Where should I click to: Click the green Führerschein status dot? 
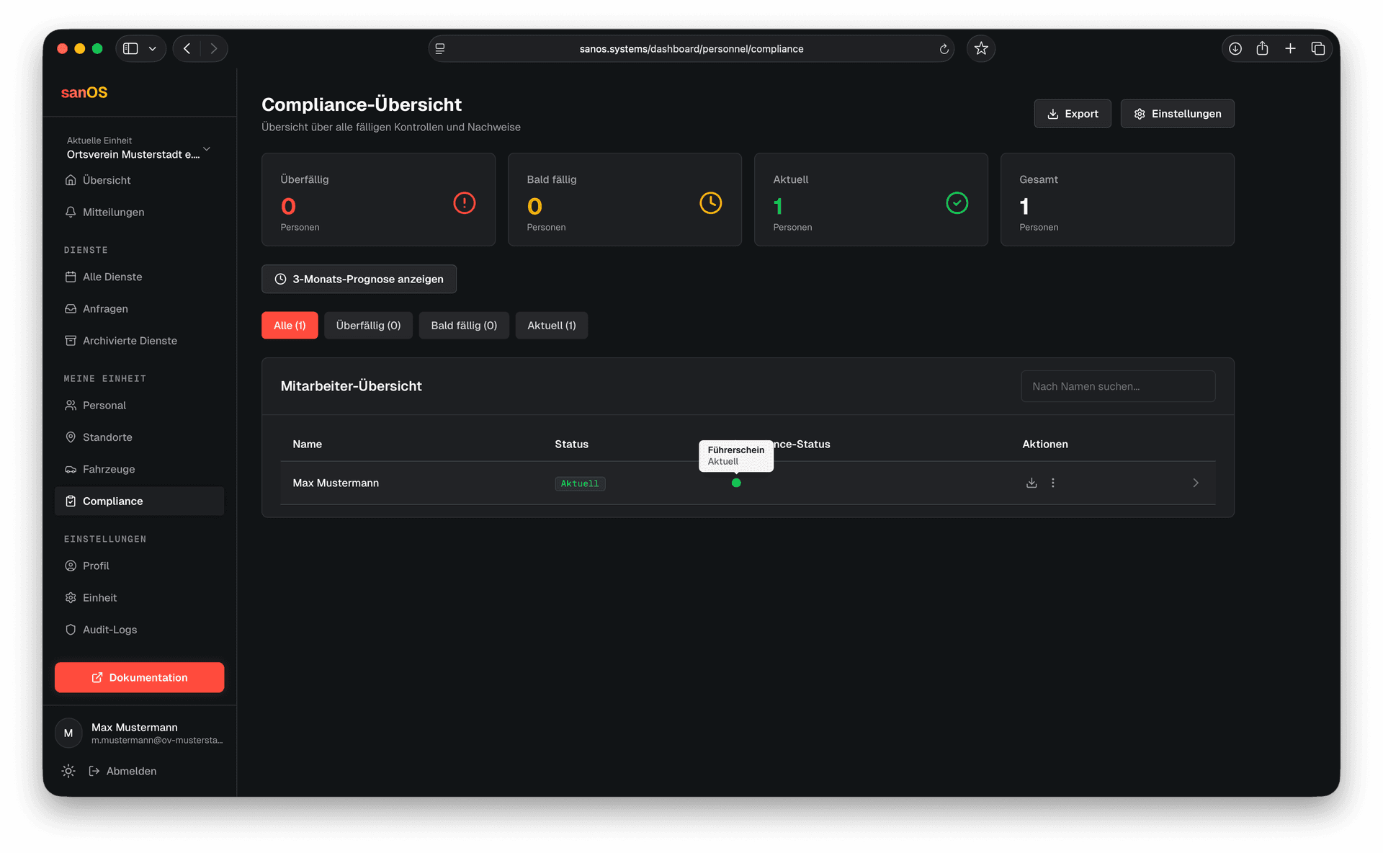pos(736,483)
